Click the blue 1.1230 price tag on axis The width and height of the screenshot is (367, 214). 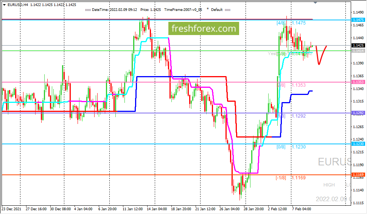pyautogui.click(x=358, y=144)
